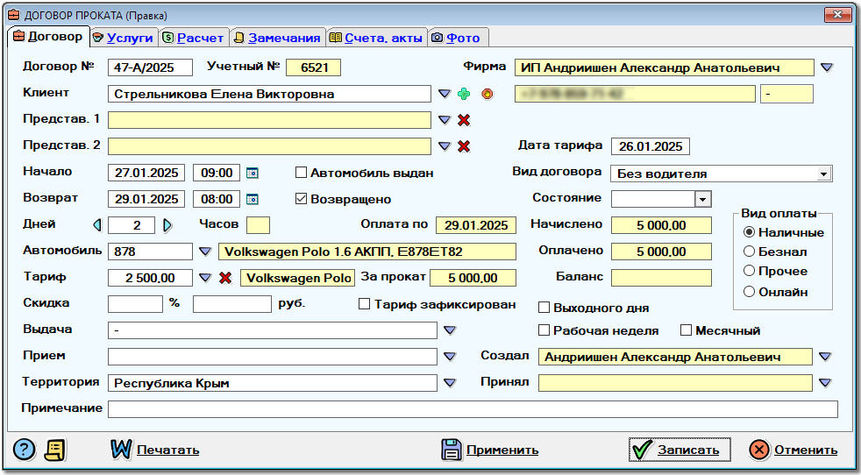Click the Учетный № value 6521
This screenshot has width=861, height=475.
point(314,67)
